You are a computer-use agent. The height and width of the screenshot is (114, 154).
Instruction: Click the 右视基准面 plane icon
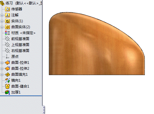coord(7,51)
